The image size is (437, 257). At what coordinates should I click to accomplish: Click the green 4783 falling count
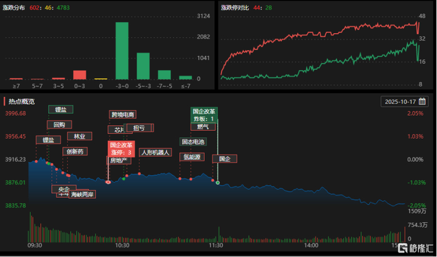pos(63,8)
